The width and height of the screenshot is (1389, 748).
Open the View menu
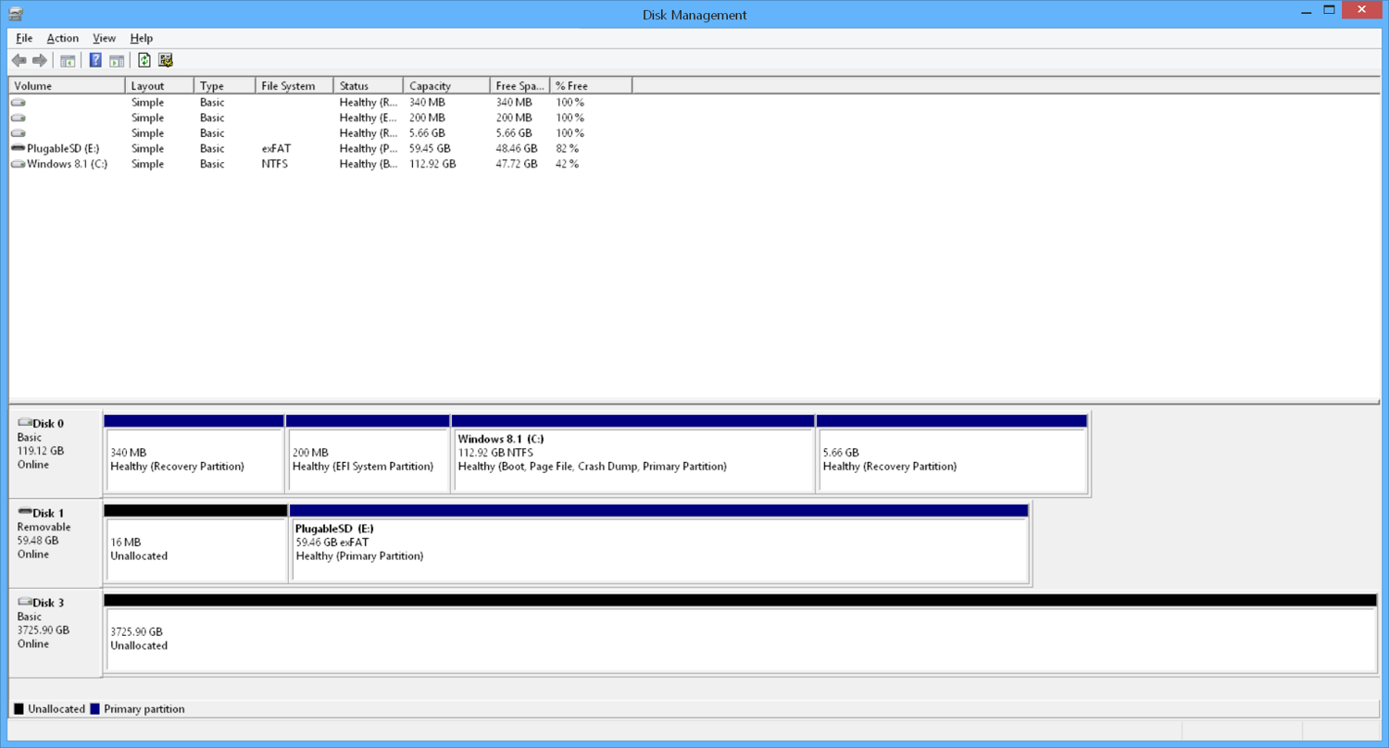(104, 38)
